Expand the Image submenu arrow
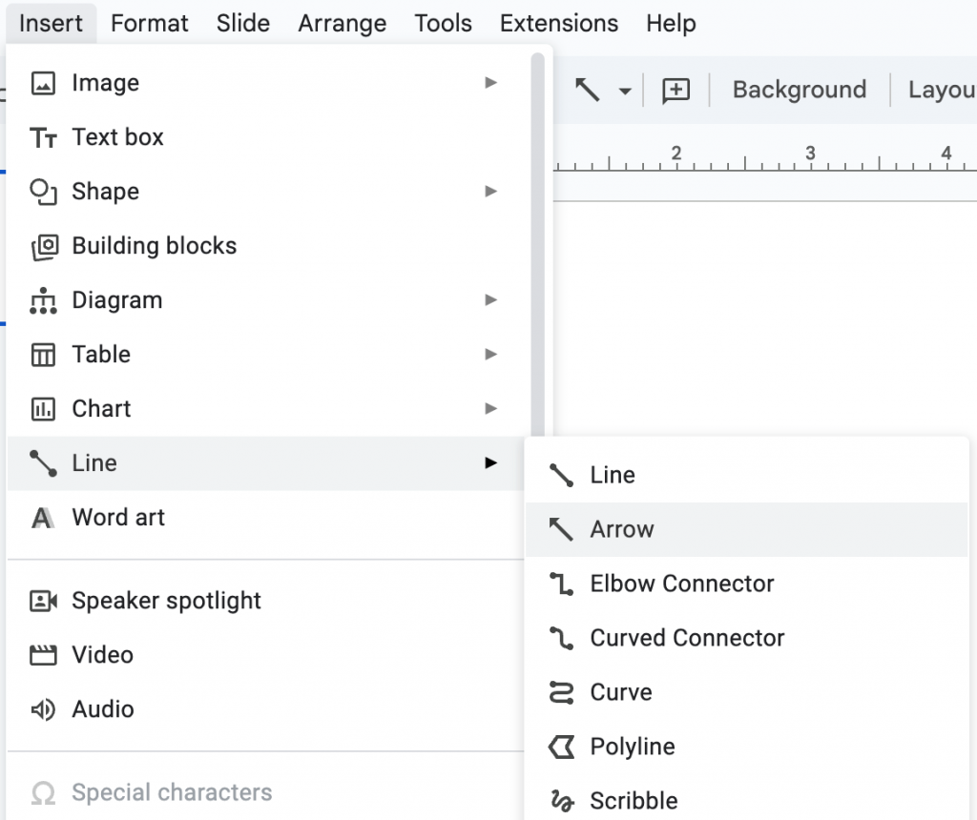Image resolution: width=977 pixels, height=820 pixels. (x=491, y=83)
